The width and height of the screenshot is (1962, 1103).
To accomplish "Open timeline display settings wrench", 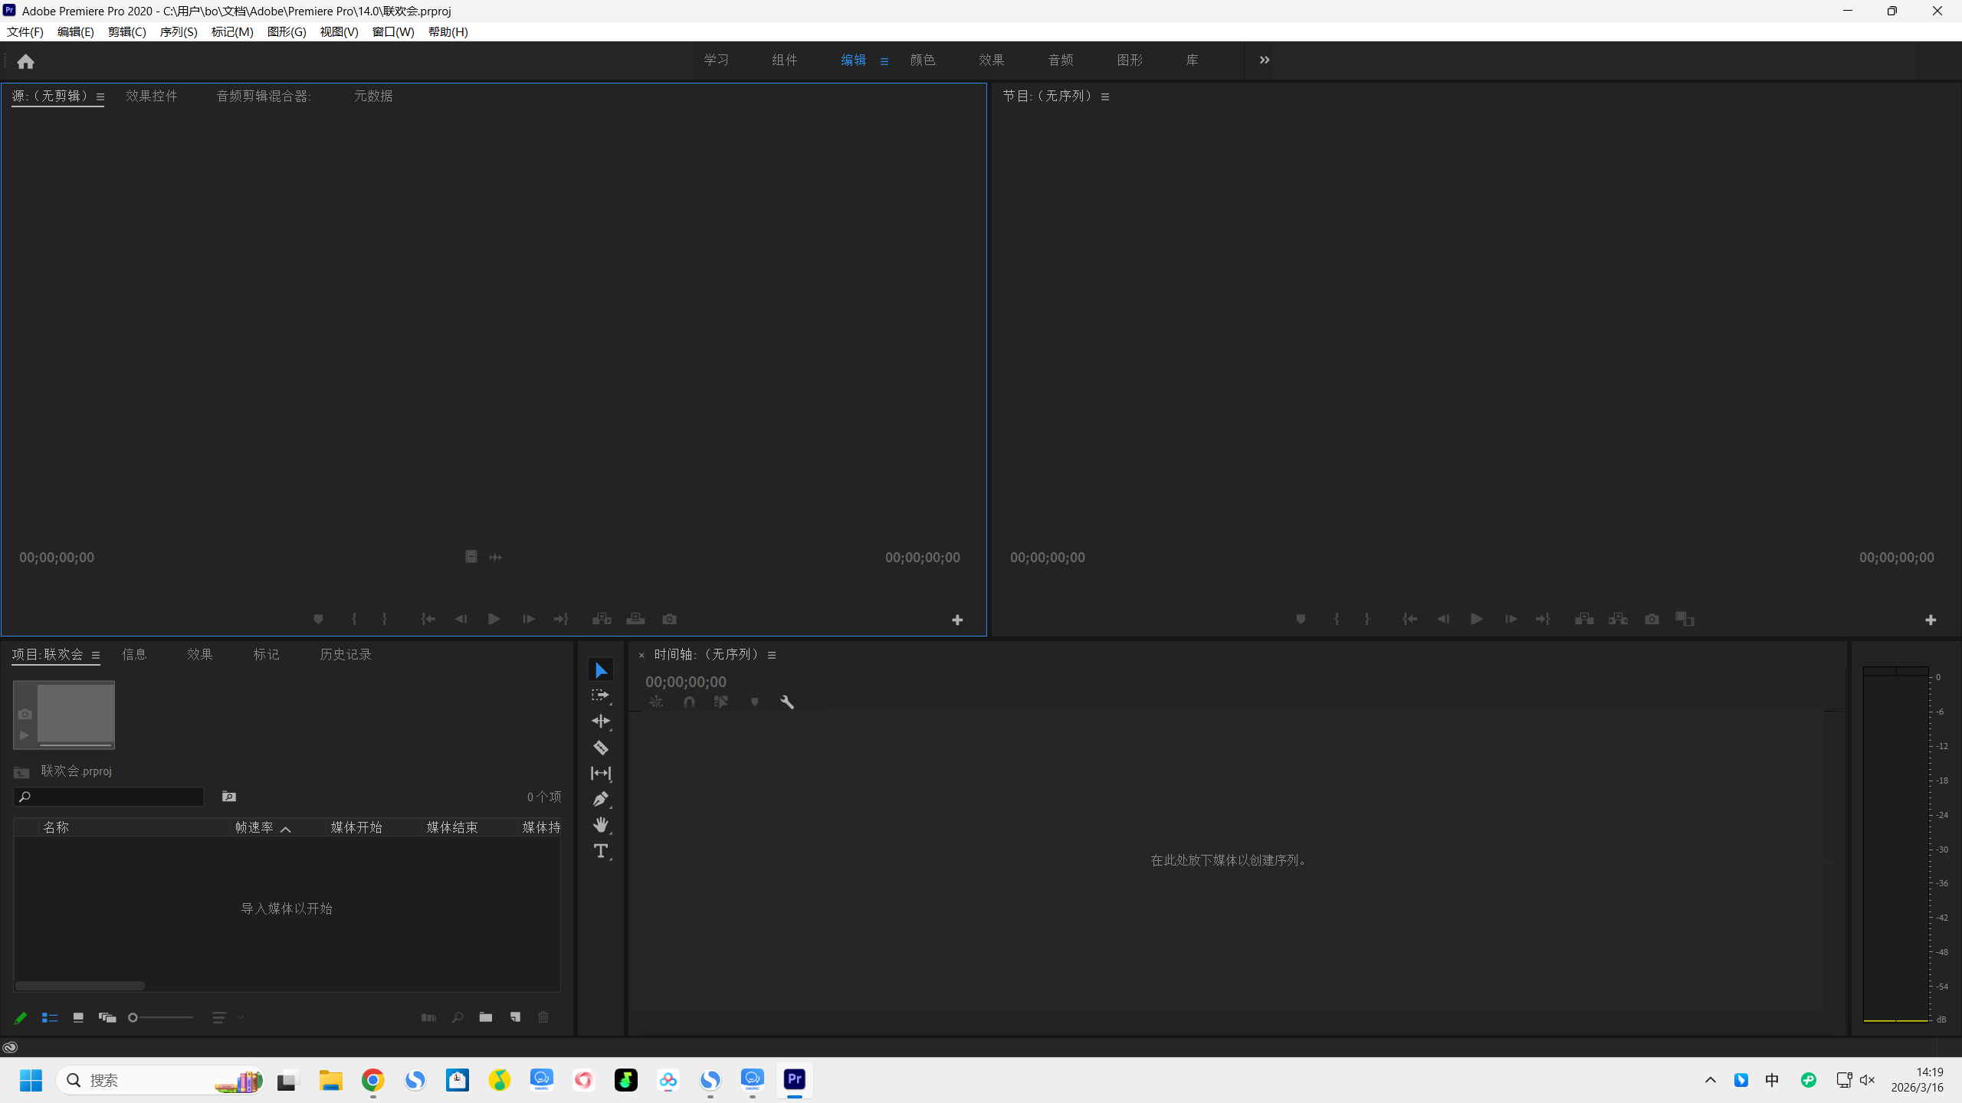I will (787, 702).
